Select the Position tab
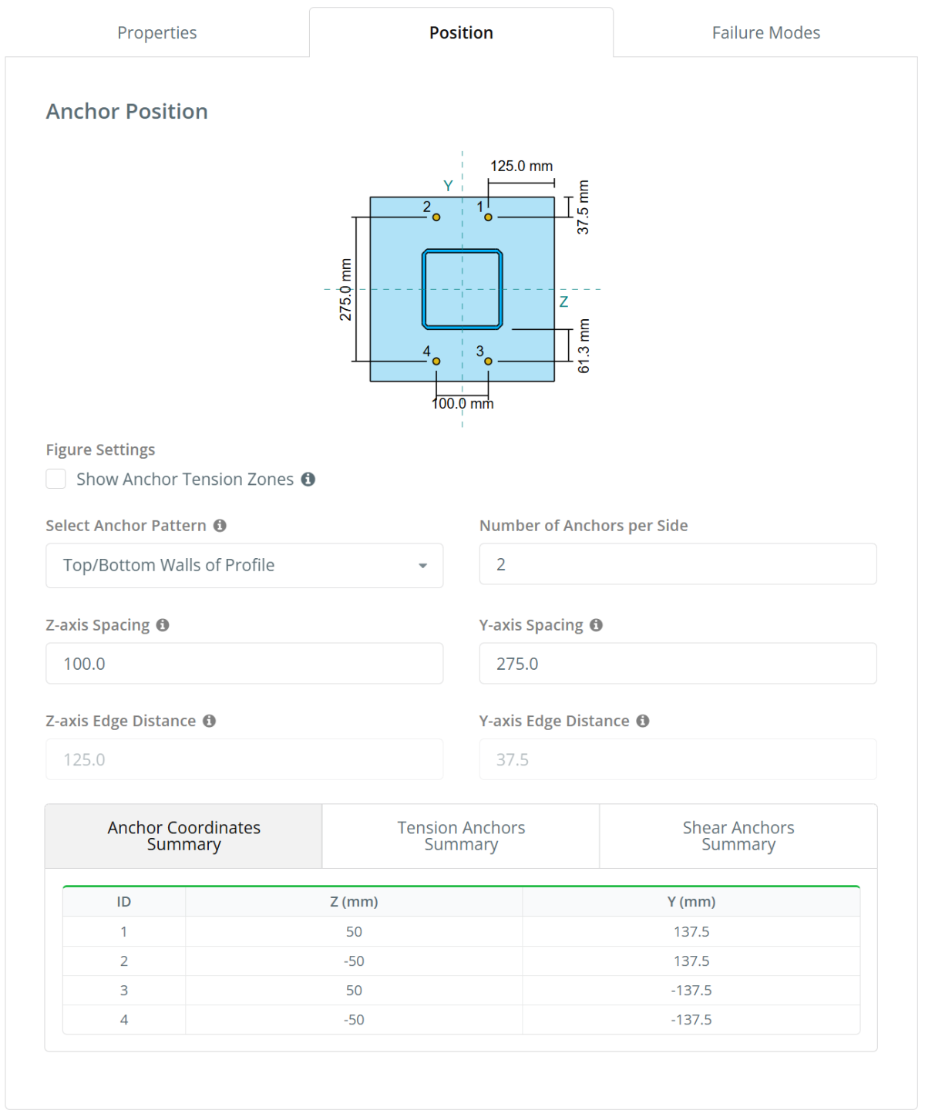Screen dimensions: 925x1117 (461, 33)
